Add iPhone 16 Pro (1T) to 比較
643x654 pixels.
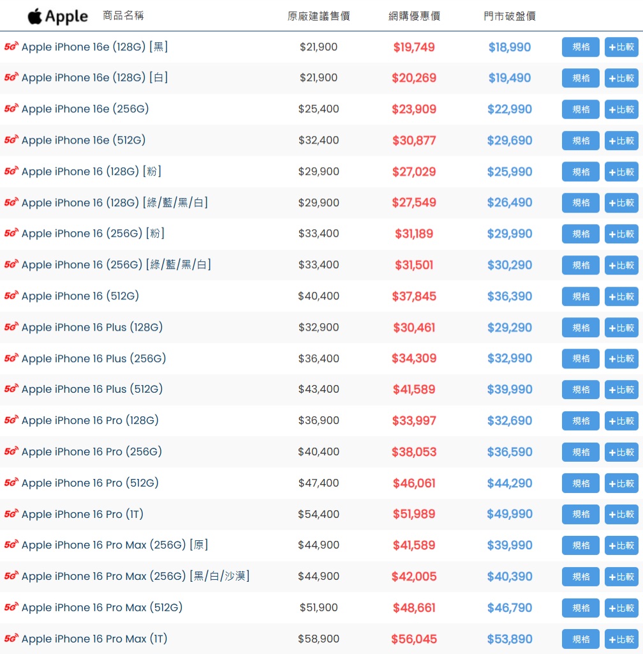(621, 514)
